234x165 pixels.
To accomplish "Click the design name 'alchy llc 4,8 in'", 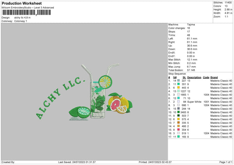I will pyautogui.click(x=22, y=18).
